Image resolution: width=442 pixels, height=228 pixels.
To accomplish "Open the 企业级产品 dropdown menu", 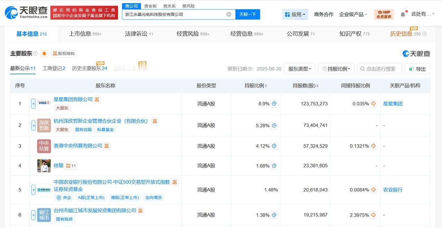I will coord(353,15).
